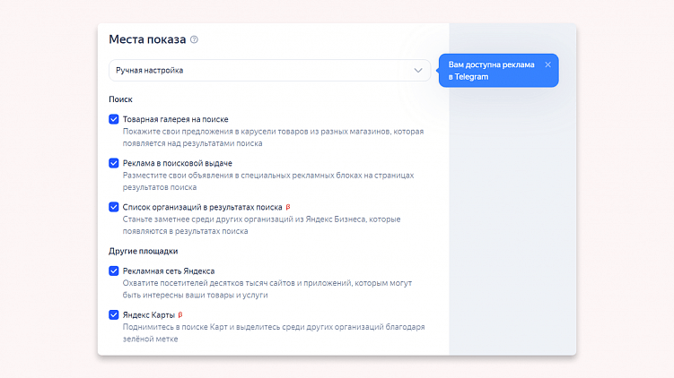This screenshot has height=378, width=674.
Task: Click description starting Поднимитесь в поиске Карт
Action: click(274, 332)
